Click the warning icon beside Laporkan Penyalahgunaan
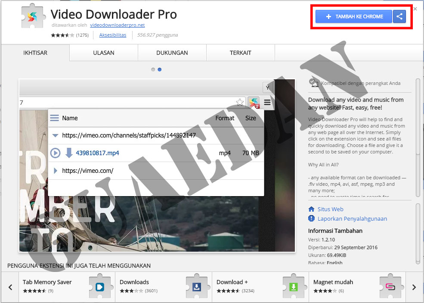The height and width of the screenshot is (303, 424). [311, 218]
